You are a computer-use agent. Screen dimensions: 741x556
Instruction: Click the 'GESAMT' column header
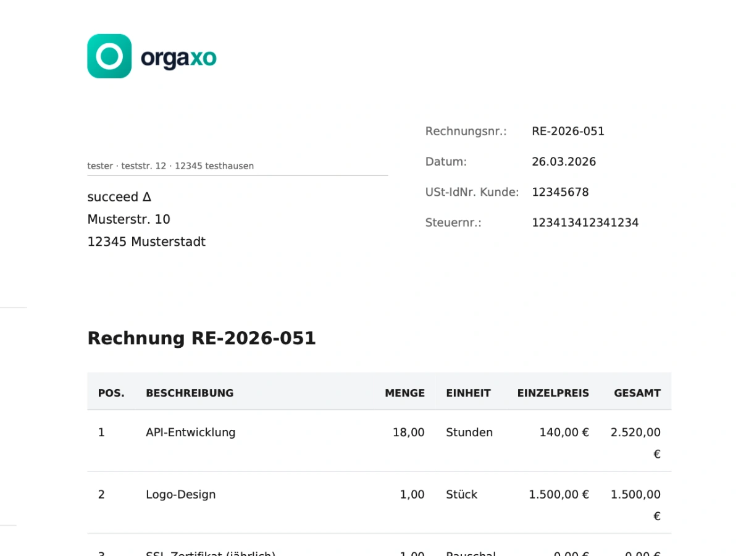pyautogui.click(x=637, y=393)
